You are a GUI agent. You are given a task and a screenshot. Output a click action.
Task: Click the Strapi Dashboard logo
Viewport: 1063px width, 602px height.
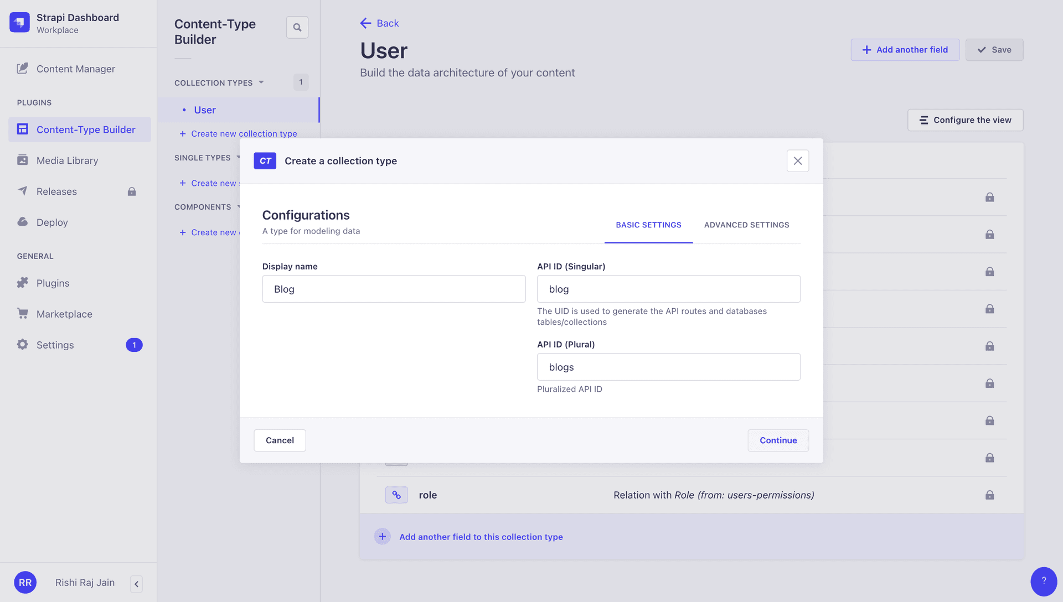coord(19,22)
